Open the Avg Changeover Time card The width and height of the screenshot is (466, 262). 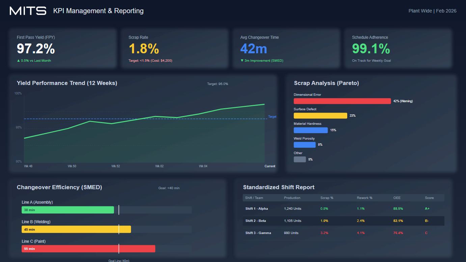[x=286, y=49]
